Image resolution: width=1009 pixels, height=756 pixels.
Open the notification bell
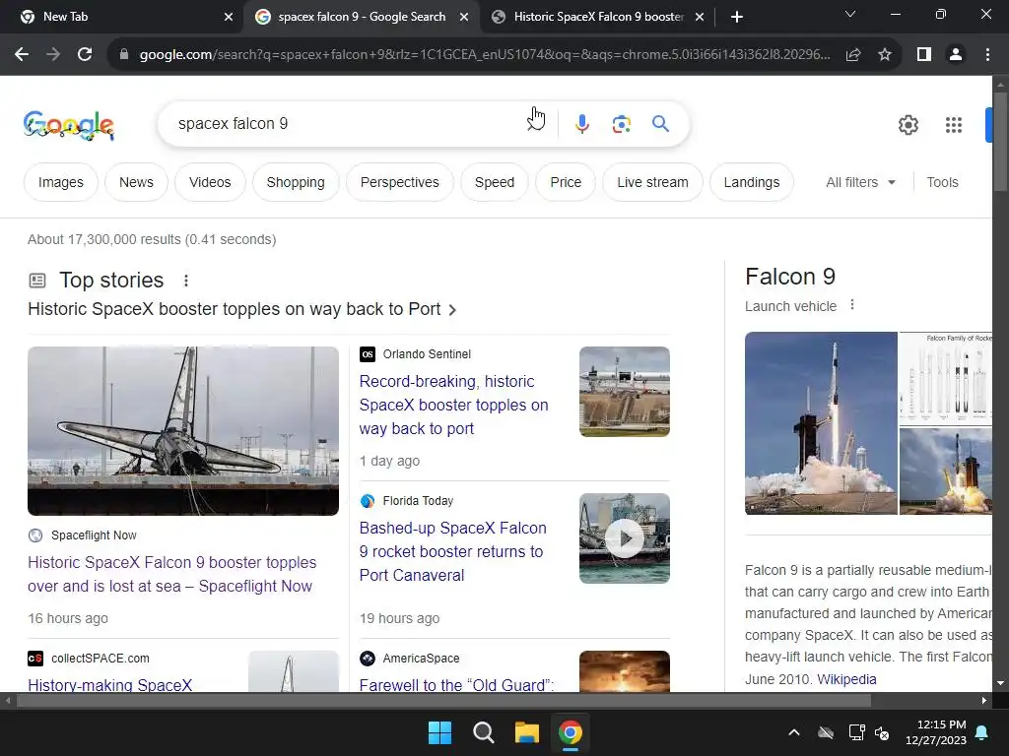pos(982,732)
